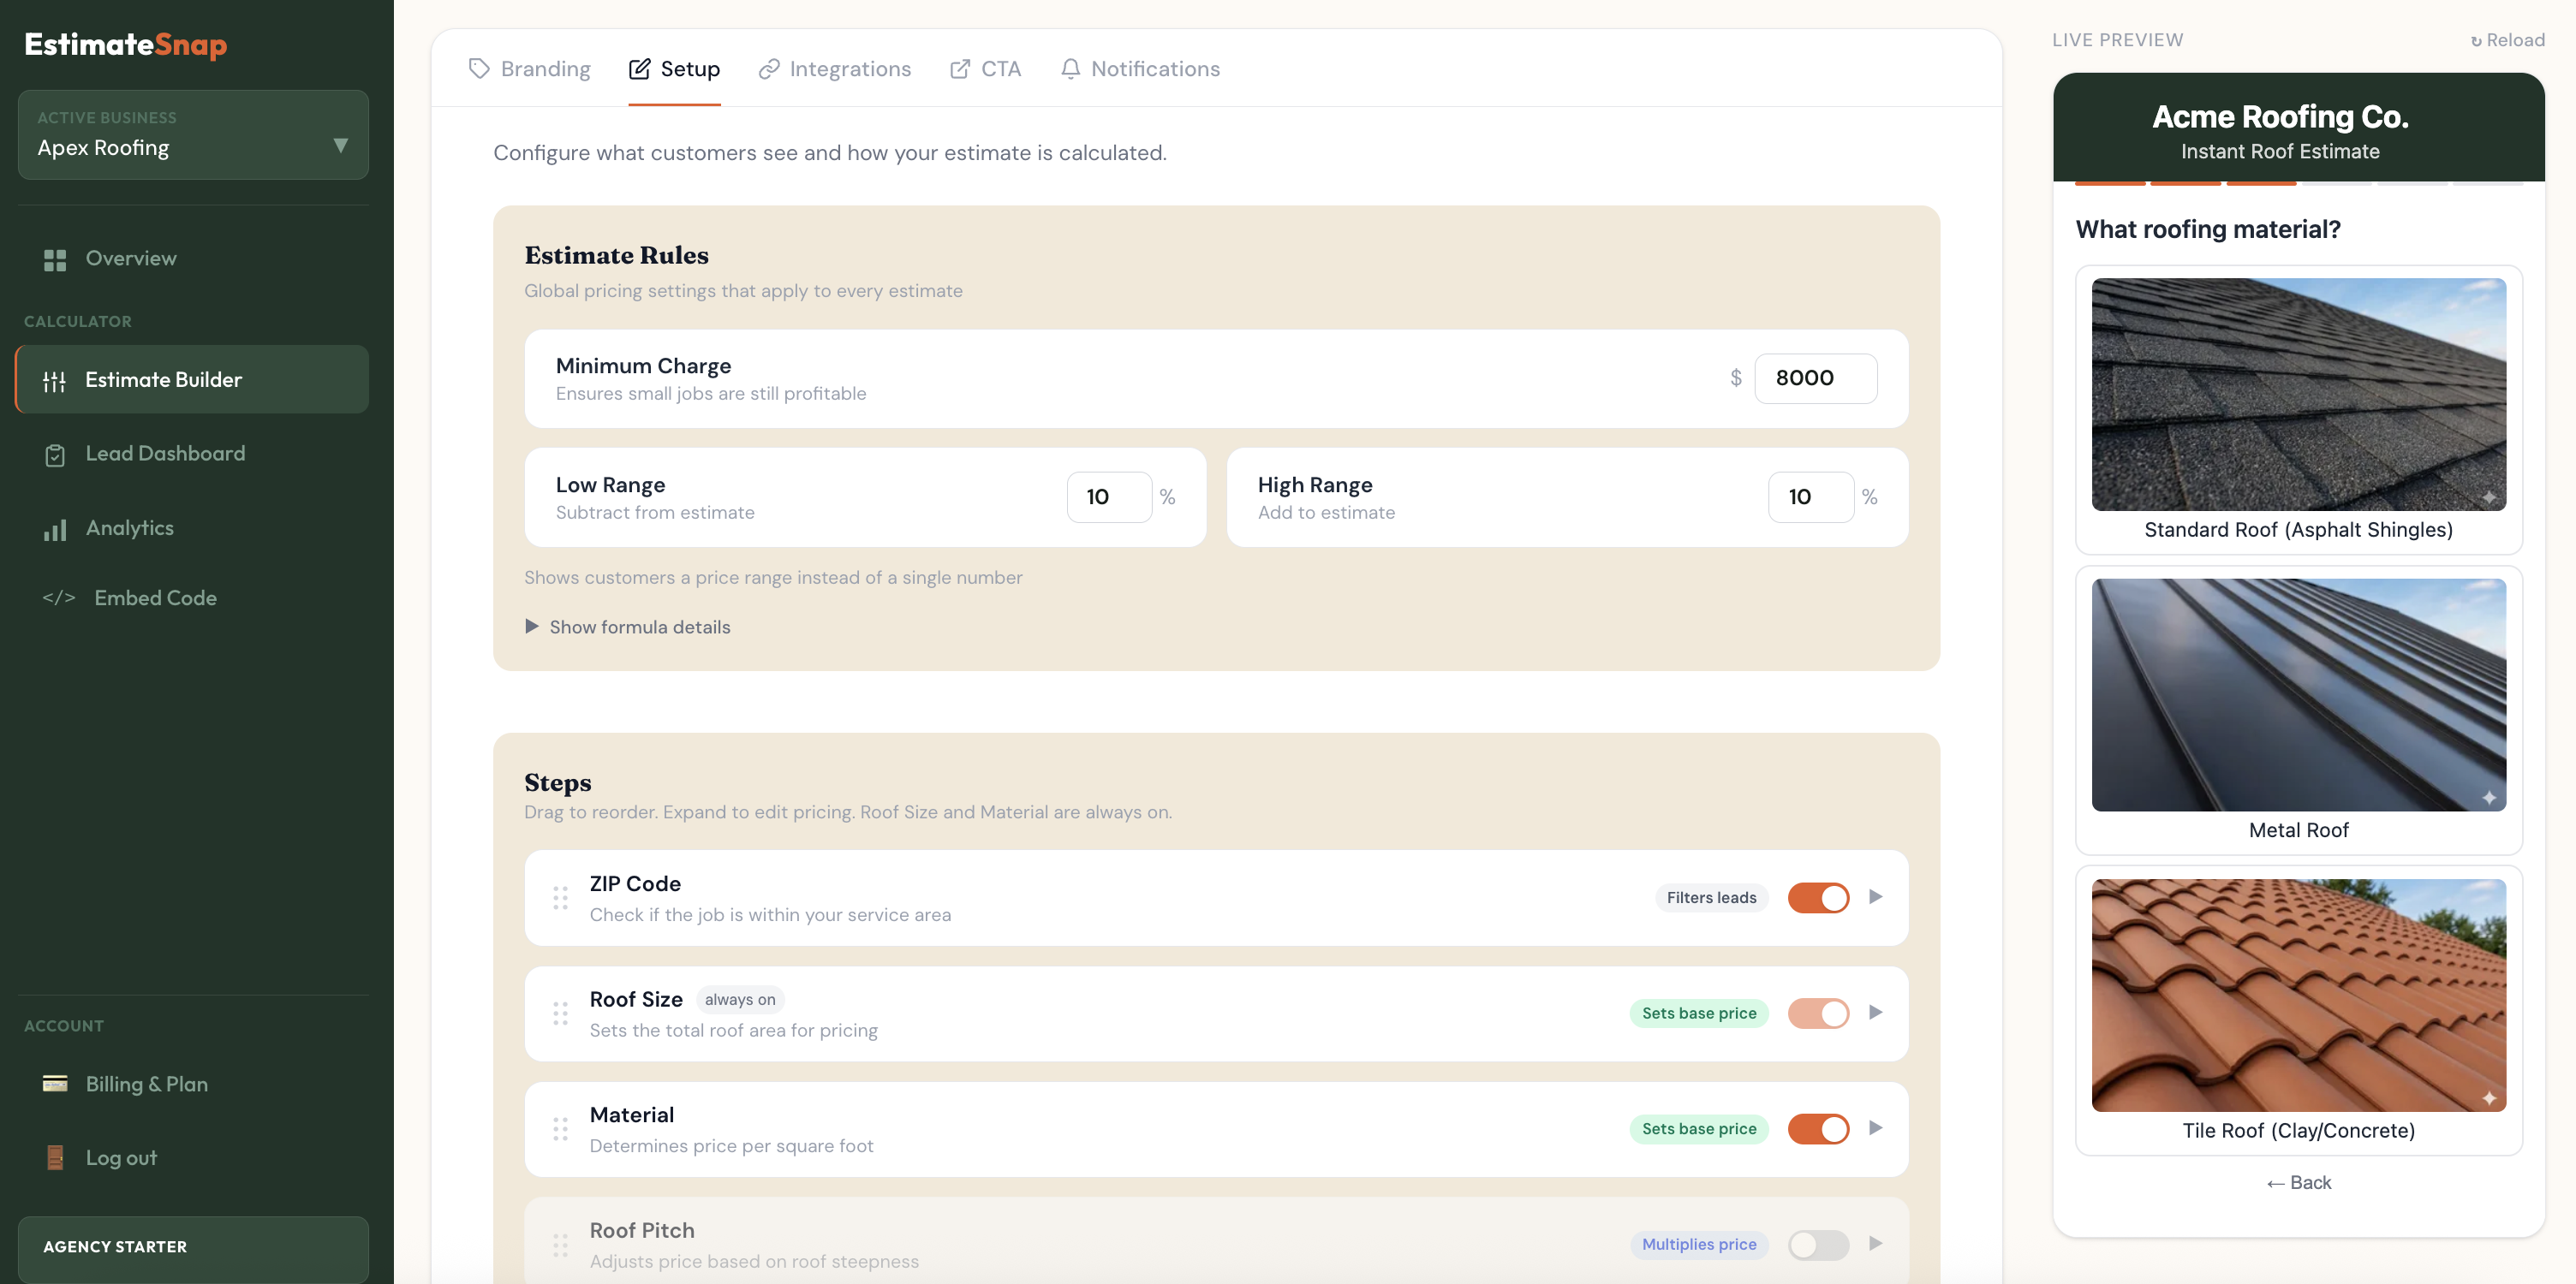Enable the Roof Pitch step
The width and height of the screenshot is (2576, 1284).
[x=1818, y=1245]
